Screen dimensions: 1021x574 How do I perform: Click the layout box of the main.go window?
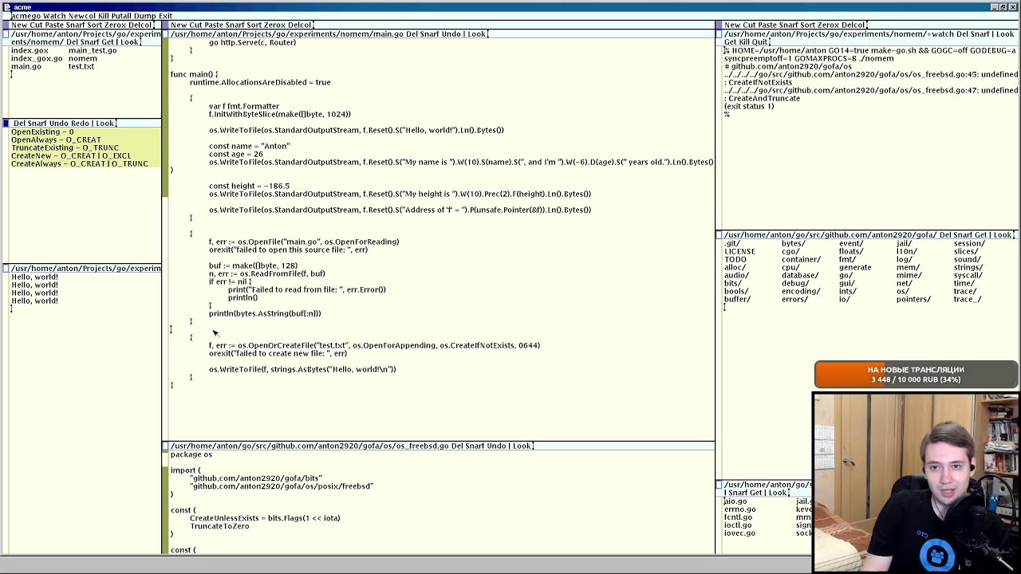point(165,33)
